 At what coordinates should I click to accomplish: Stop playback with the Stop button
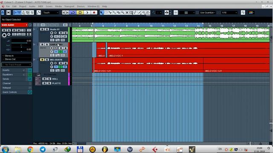click(x=80, y=12)
